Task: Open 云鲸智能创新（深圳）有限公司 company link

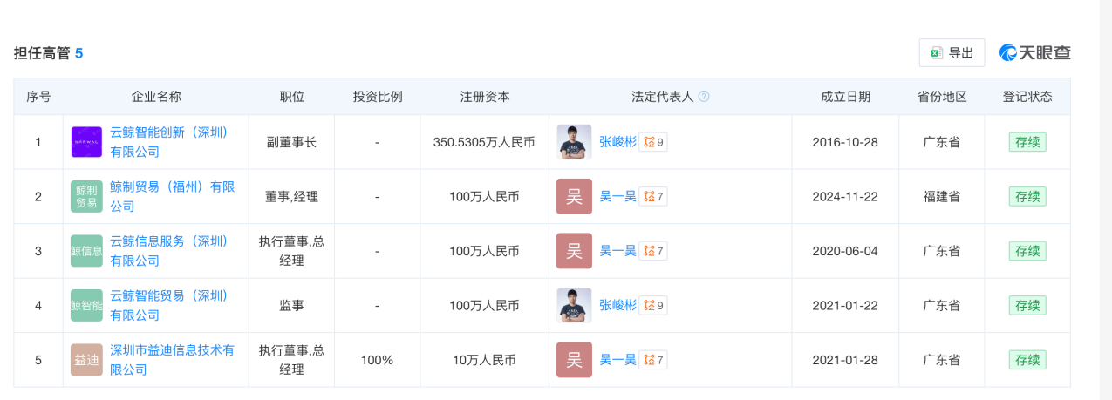Action: tap(168, 132)
